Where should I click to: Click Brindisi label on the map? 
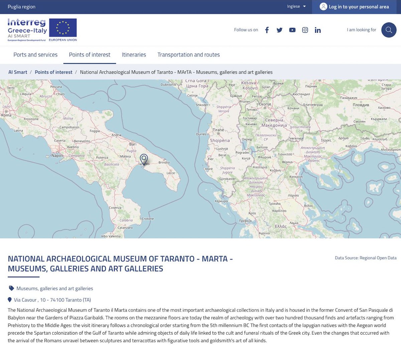[164, 162]
